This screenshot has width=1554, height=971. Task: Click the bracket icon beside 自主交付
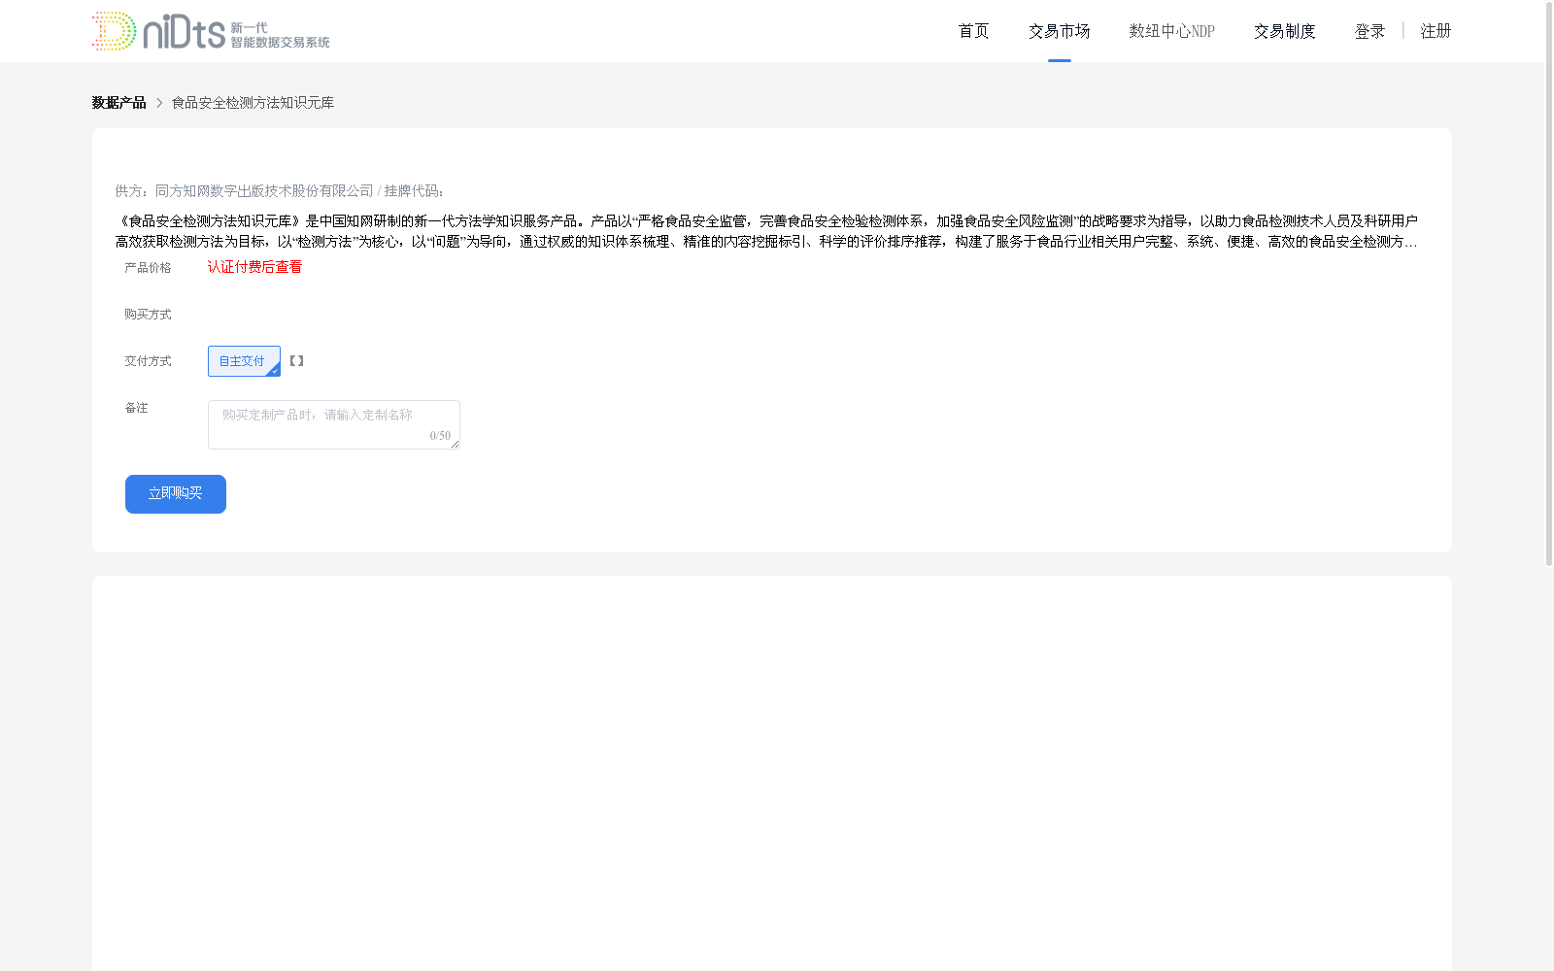click(295, 360)
